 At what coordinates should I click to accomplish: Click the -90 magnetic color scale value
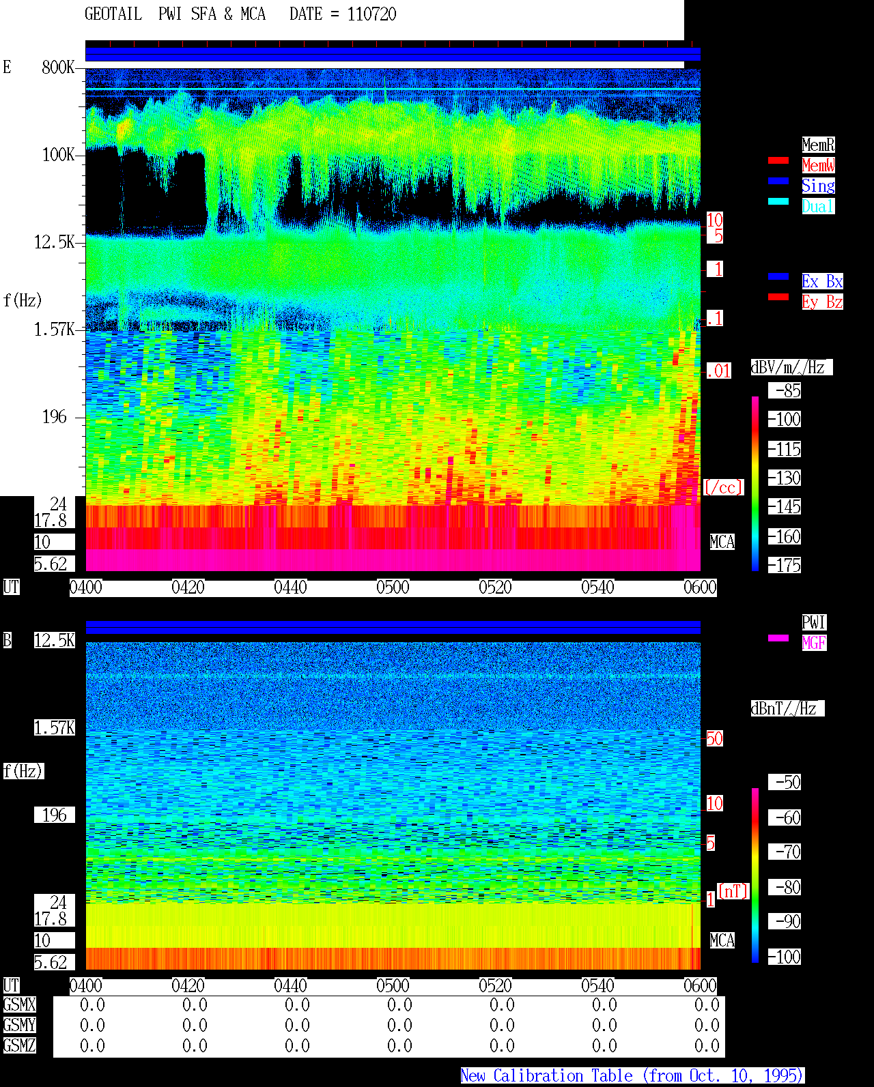(785, 921)
